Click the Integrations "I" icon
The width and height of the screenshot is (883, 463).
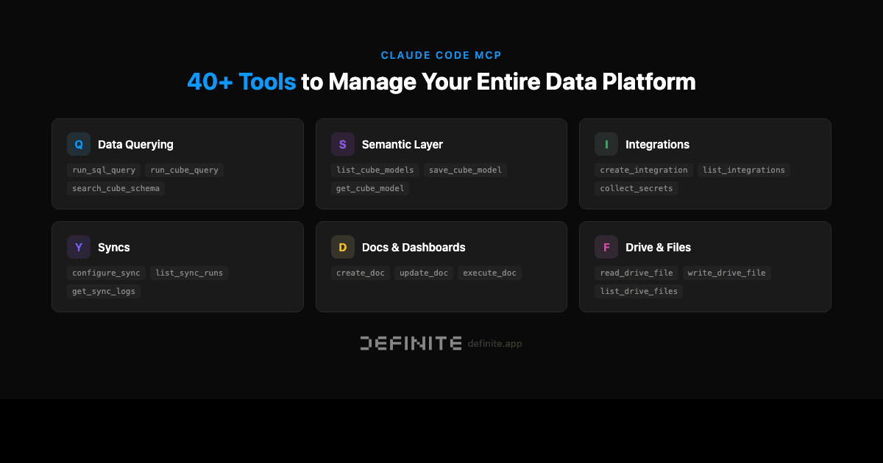tap(606, 144)
